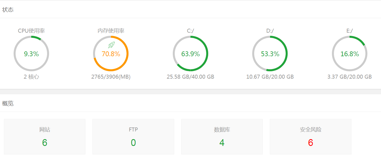The image size is (381, 159).
Task: Click the memory release rocket icon
Action: point(111,45)
